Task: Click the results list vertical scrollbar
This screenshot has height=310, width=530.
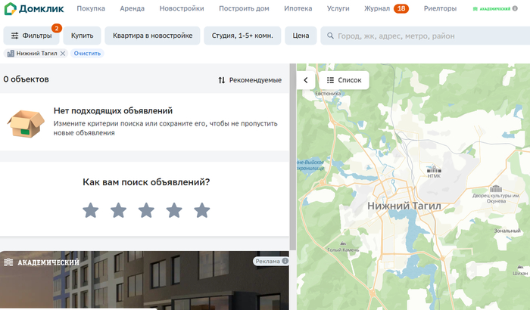Action: tap(293, 157)
